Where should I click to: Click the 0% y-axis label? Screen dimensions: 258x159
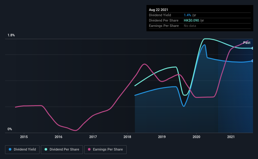[x=10, y=129]
